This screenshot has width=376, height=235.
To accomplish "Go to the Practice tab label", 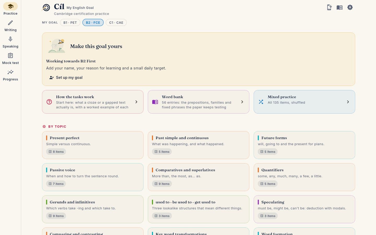I will coord(10,14).
